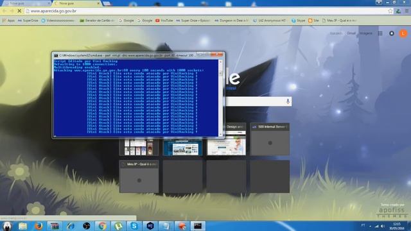Open the Design most-visited tile
This screenshot has height=231, width=411.
[x=227, y=139]
